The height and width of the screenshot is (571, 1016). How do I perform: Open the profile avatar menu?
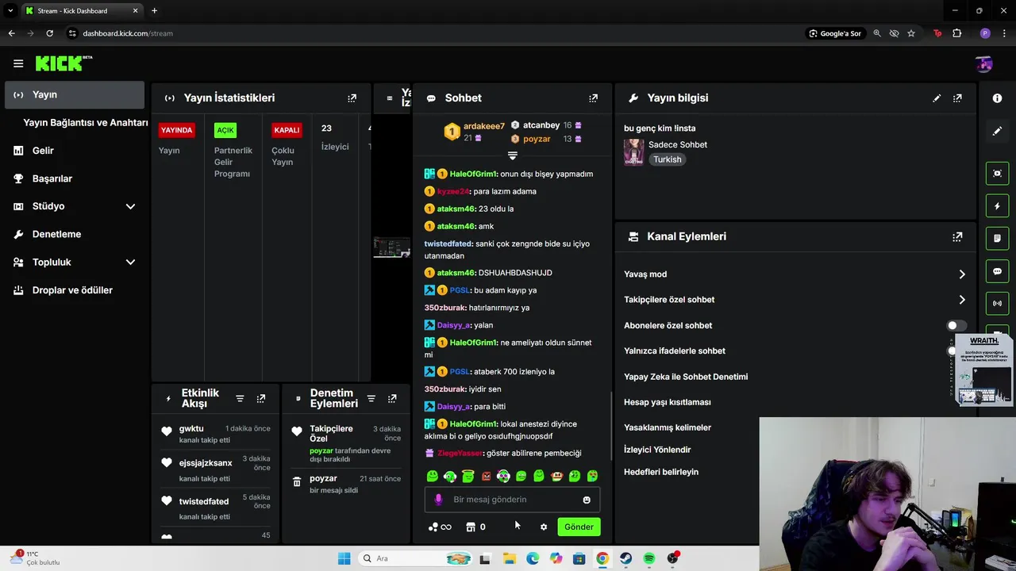coord(983,63)
